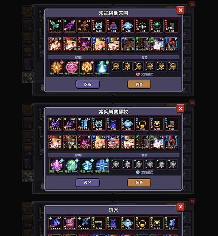Click 装备 button in 常规辅助天国 panel

139,84
